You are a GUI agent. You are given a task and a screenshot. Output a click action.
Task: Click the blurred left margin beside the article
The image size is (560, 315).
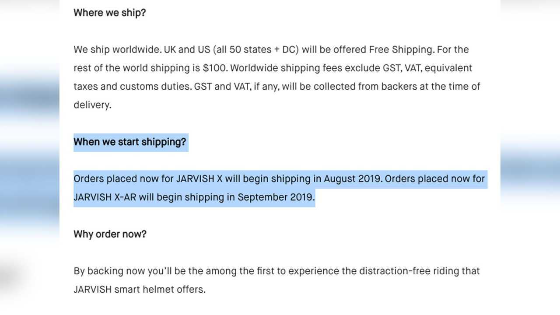tap(30, 157)
